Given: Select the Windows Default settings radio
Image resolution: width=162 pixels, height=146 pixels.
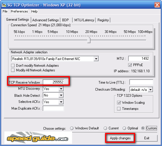Looking at the screenshot, I should [x=72, y=128].
